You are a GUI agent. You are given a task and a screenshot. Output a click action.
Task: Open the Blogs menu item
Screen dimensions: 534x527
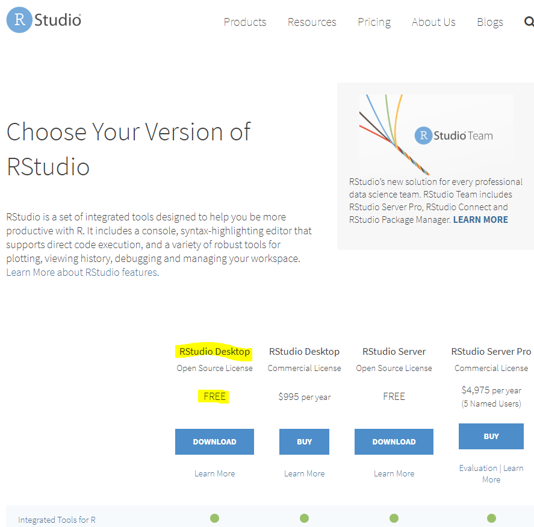click(x=489, y=22)
